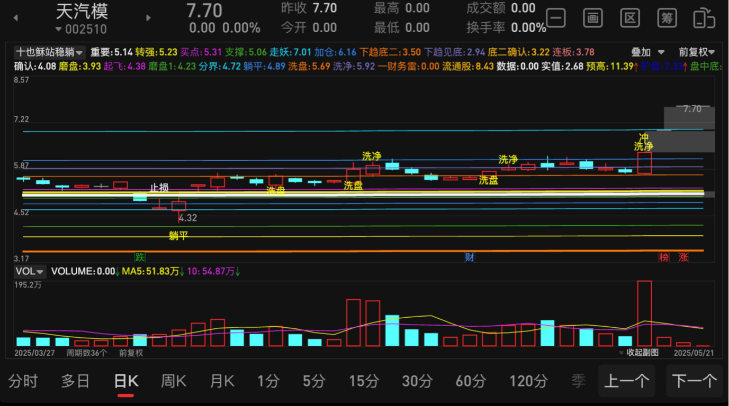Click the tallest red volume bar
This screenshot has height=406, width=729.
pos(644,313)
